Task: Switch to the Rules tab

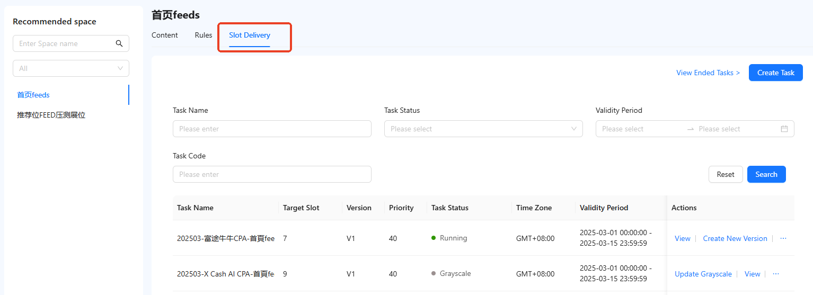Action: pyautogui.click(x=204, y=35)
